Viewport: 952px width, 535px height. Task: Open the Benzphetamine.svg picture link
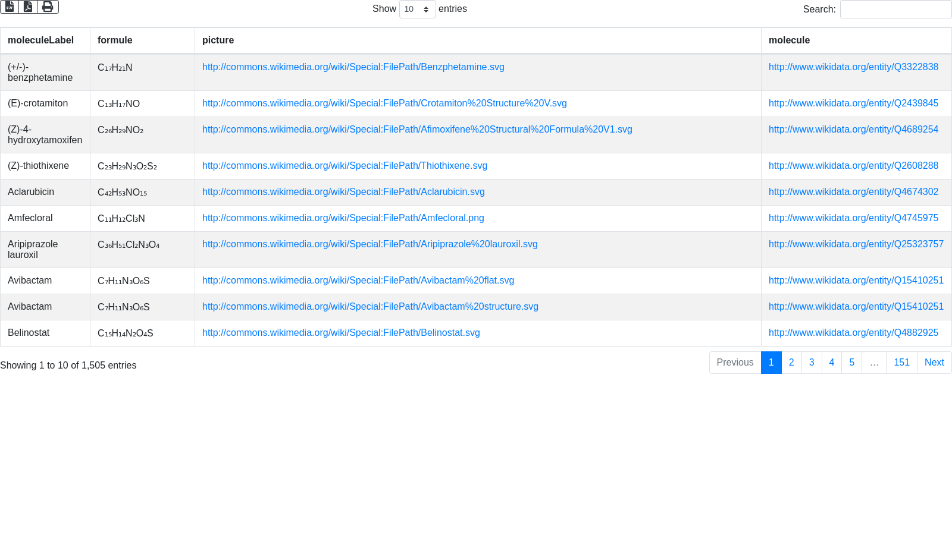point(353,67)
